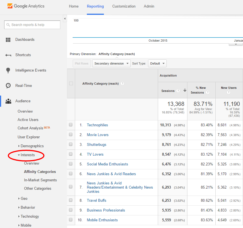This screenshot has height=228, width=243.
Task: Click the Sessions sort arrow
Action: point(185,90)
